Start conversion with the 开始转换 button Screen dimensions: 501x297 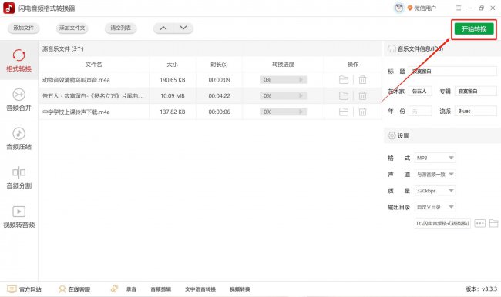coord(474,29)
